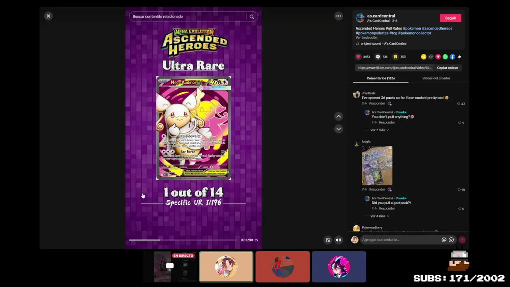The image size is (510, 287).
Task: Switch to Comentarios (126) tab
Action: tap(381, 78)
